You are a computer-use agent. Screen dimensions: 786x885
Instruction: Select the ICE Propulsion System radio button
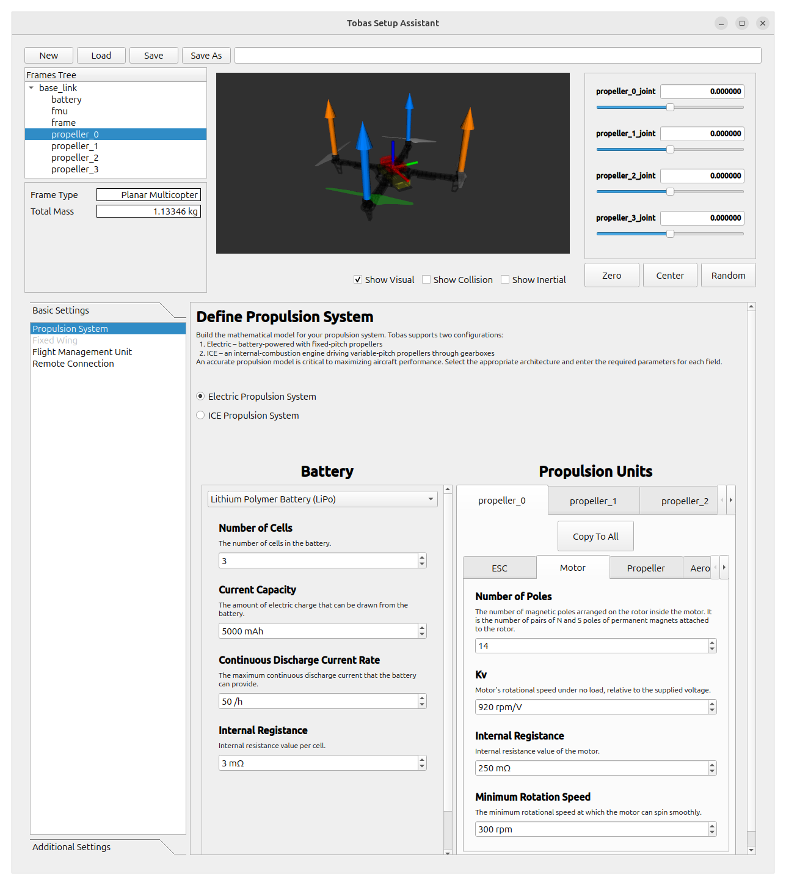200,416
